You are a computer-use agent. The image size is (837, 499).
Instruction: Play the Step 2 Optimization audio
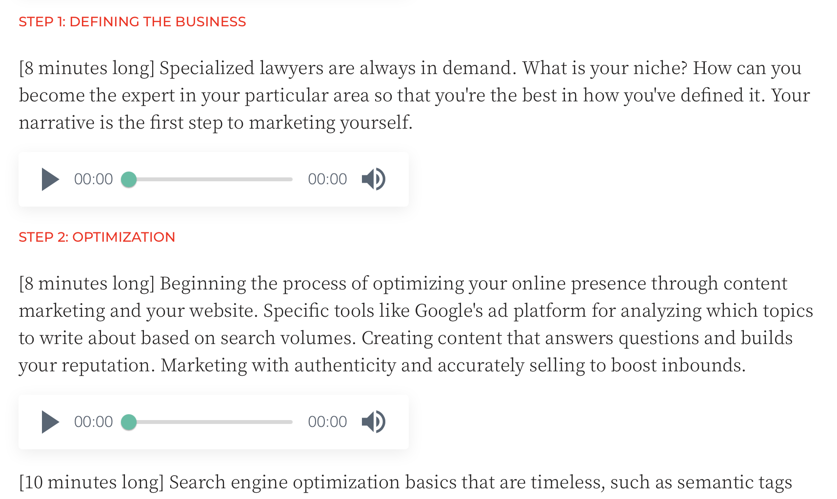tap(50, 422)
